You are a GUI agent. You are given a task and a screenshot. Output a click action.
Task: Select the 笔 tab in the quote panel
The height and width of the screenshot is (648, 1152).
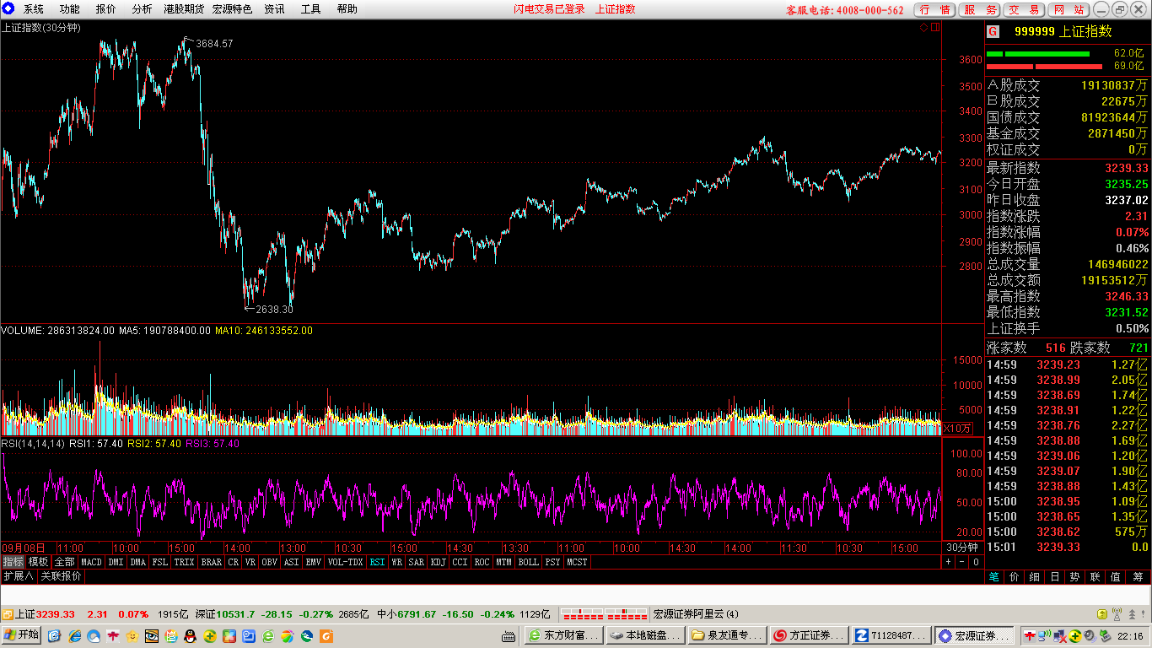(994, 577)
